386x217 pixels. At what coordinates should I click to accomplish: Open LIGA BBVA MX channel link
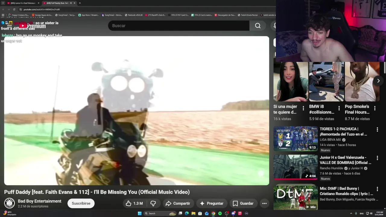pyautogui.click(x=330, y=140)
